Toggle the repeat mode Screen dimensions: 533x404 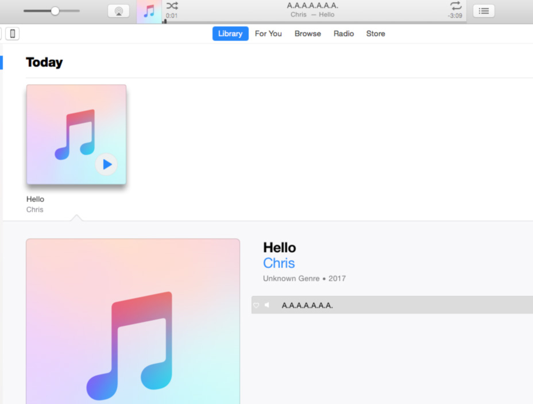455,6
